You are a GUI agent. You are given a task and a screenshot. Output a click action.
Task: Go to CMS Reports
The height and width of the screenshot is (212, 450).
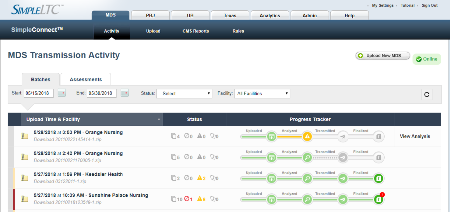point(196,31)
